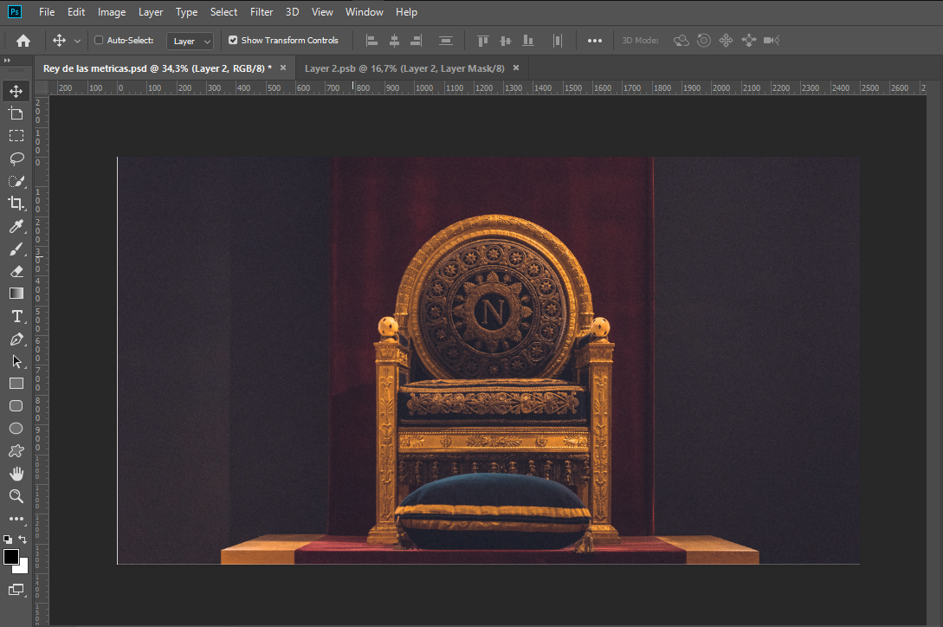The width and height of the screenshot is (943, 627).
Task: Activate the Quick Selection tool
Action: tap(16, 181)
